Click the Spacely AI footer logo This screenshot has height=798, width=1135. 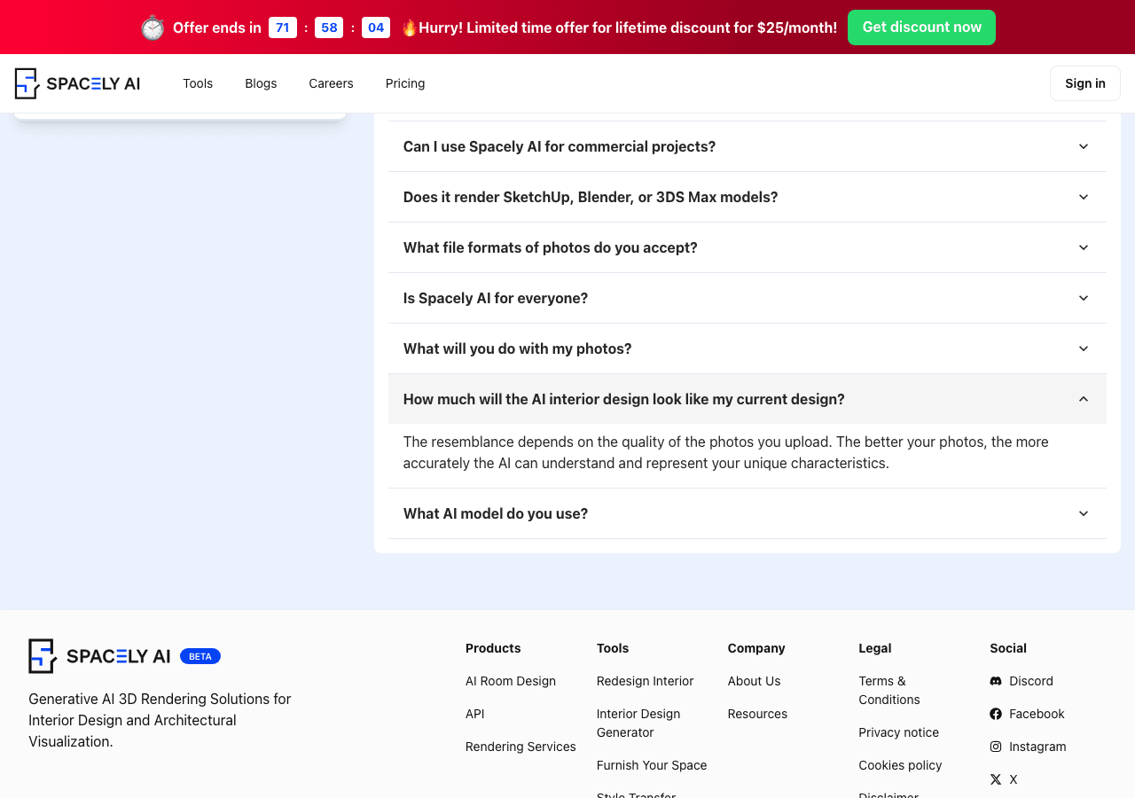(x=99, y=656)
